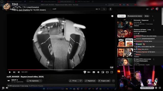
Task: Click the YouTube search field containing mzlff
Action: (73, 9)
